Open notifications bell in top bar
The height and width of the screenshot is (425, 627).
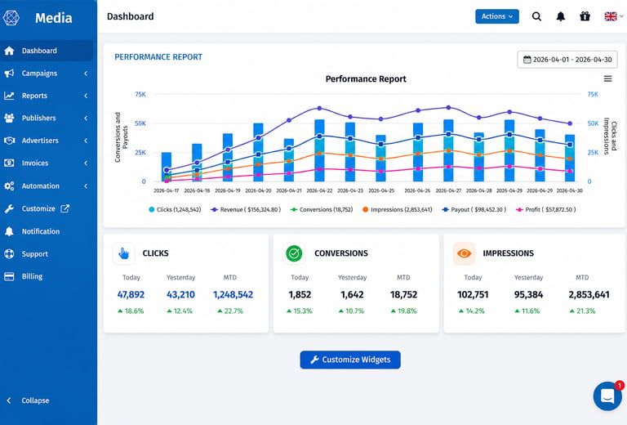561,16
